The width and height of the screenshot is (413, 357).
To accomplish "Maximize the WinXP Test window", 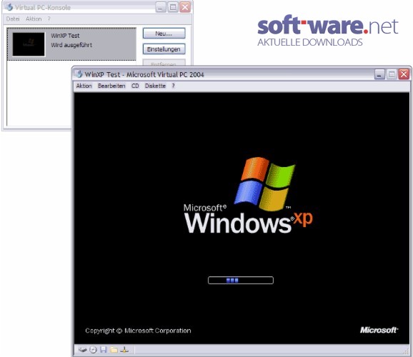I will tap(392, 74).
